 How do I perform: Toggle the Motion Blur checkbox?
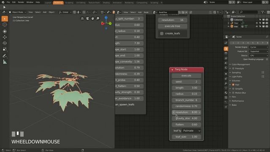(x=233, y=93)
